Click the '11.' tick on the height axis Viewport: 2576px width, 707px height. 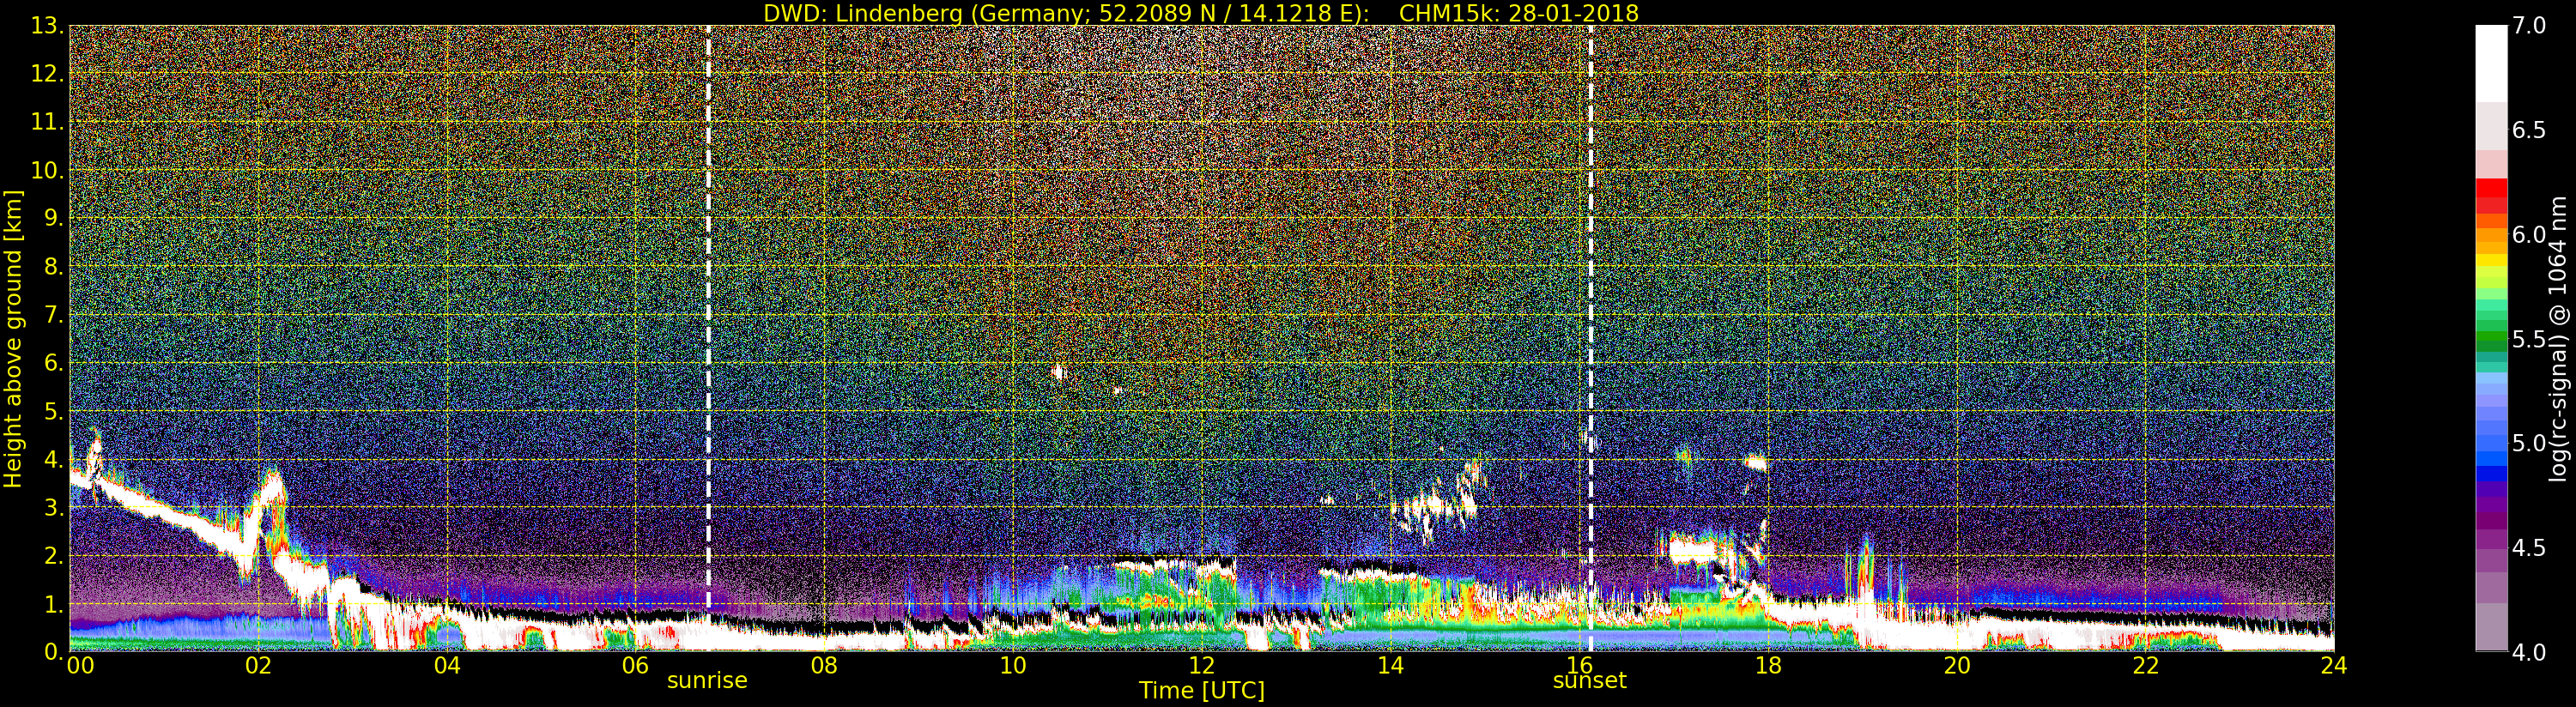pyautogui.click(x=47, y=122)
